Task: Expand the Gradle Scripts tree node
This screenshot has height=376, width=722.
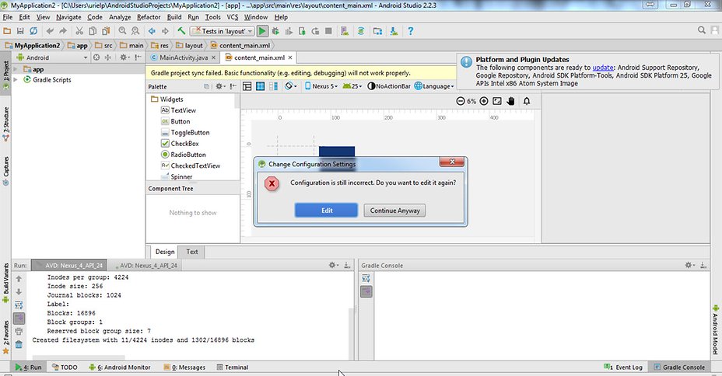Action: (x=16, y=79)
